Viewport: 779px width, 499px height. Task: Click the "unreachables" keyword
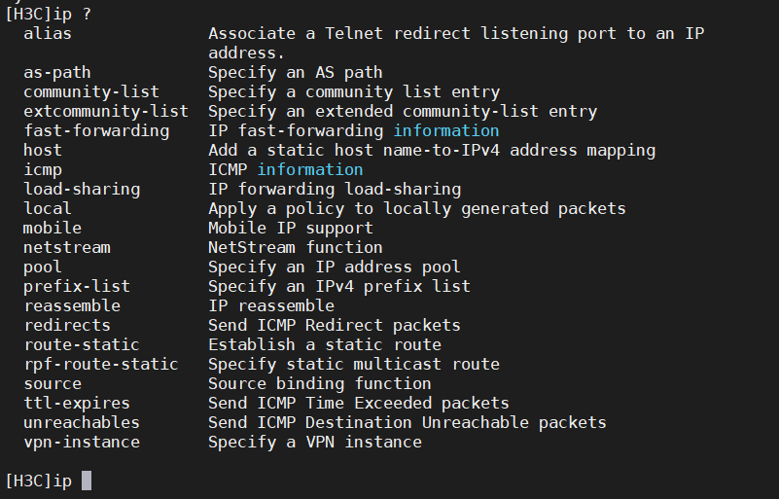click(82, 422)
